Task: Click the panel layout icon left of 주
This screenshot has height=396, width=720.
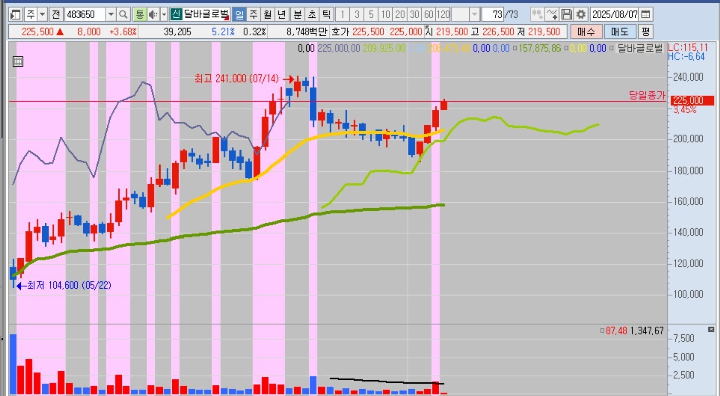Action: coord(16,14)
